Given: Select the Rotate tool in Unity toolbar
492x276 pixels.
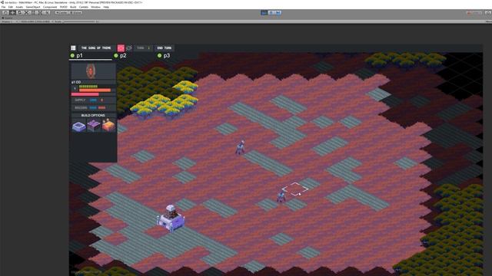Looking at the screenshot, I should tap(19, 12).
